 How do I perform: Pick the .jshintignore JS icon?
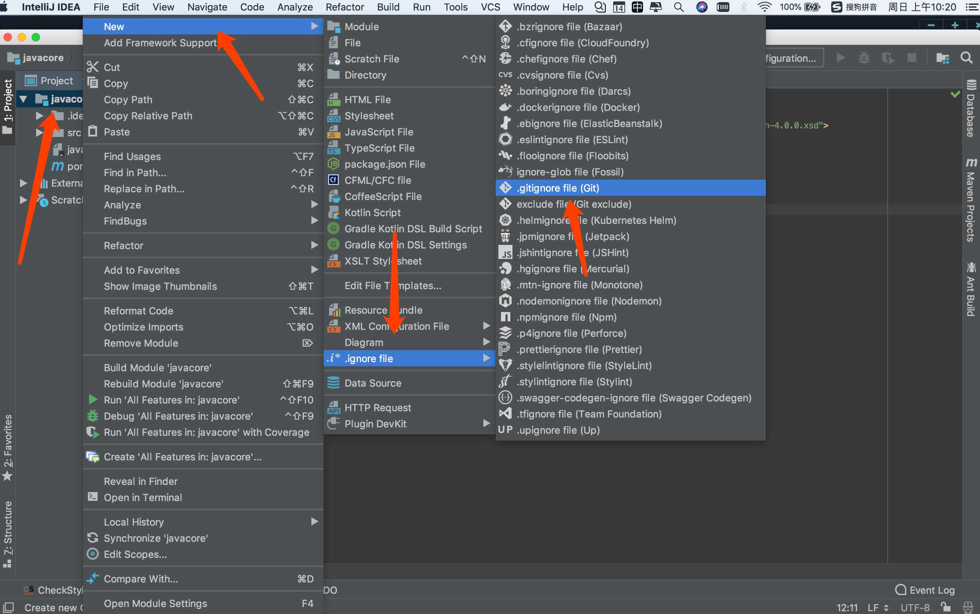pos(505,253)
